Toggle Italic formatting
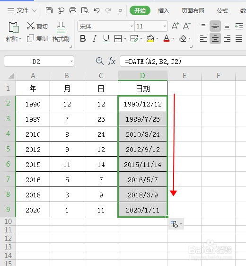Viewport: 246px width, 266px height. 95,39
